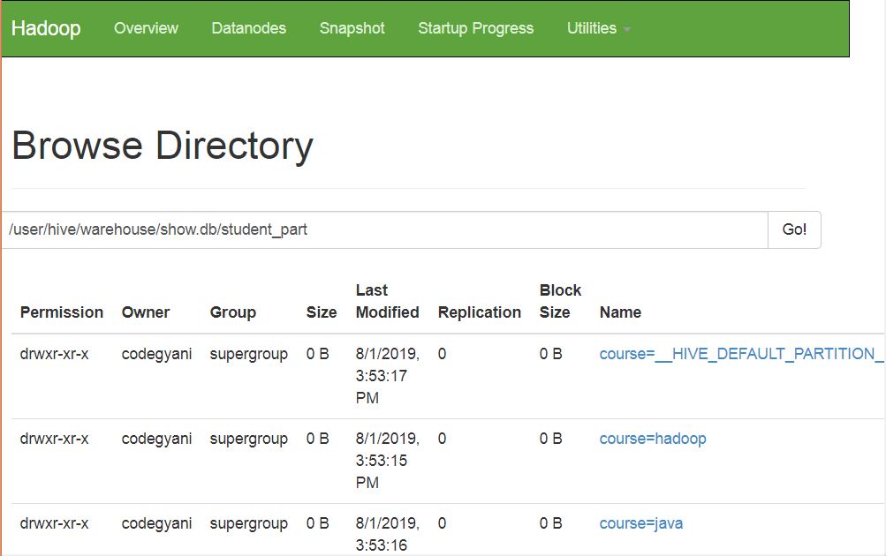This screenshot has height=556, width=886.
Task: Click the Last Modified column header
Action: coord(387,301)
